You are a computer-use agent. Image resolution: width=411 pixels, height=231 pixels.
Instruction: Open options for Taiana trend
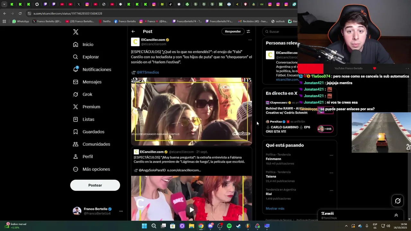(331, 173)
